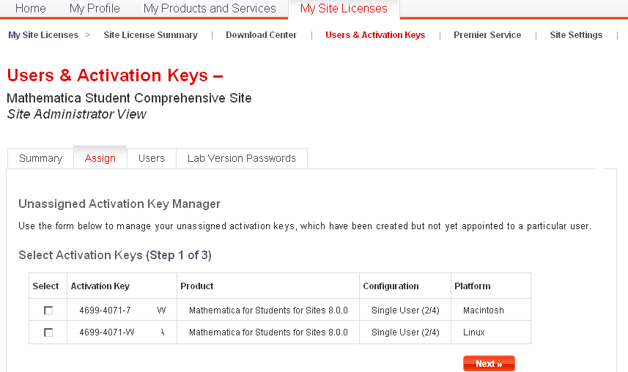Open Premier Service link
628x372 pixels.
(487, 35)
